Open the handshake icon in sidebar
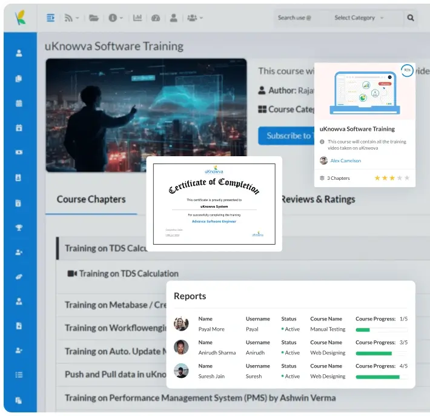Image resolution: width=430 pixels, height=416 pixels. (x=19, y=277)
